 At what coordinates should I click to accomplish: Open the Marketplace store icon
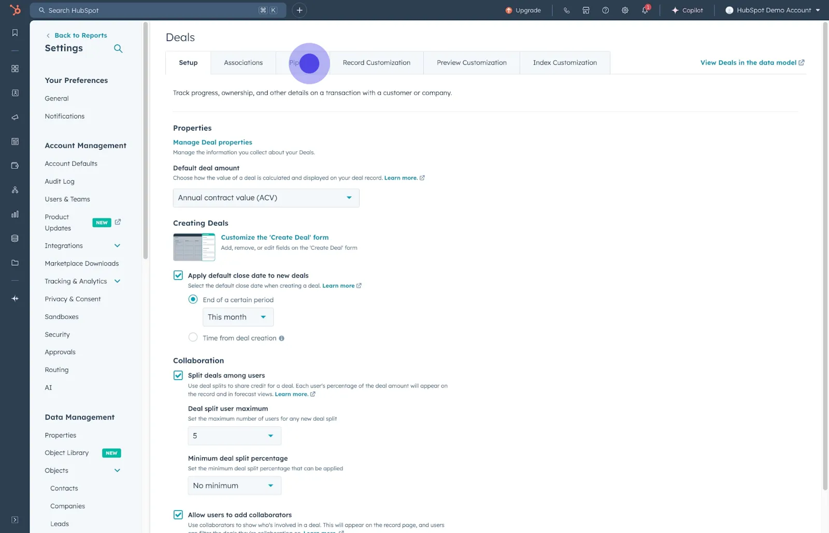click(586, 10)
